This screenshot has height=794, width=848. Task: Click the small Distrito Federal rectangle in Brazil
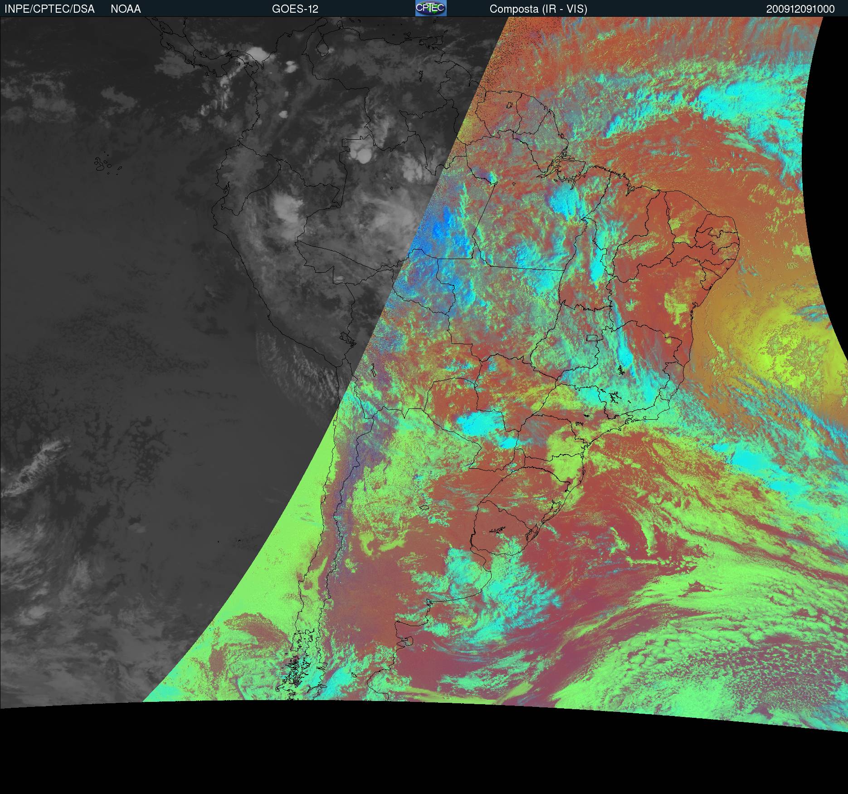[592, 338]
